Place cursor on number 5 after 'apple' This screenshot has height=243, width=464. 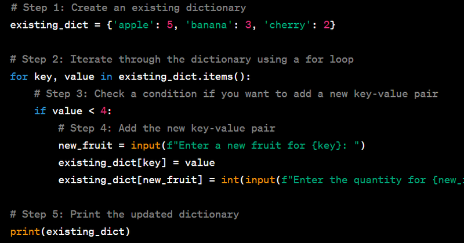pos(170,26)
